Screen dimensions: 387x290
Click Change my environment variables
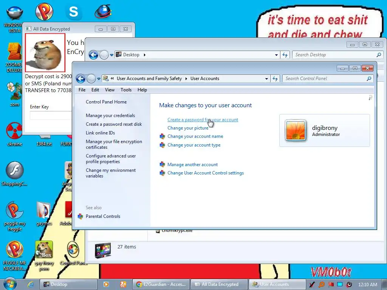click(111, 173)
